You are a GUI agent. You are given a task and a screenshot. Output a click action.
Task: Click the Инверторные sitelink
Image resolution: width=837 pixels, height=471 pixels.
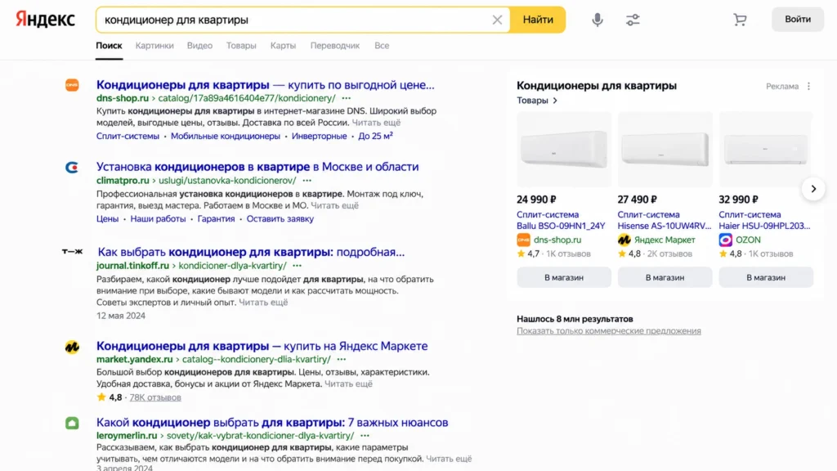pos(320,137)
